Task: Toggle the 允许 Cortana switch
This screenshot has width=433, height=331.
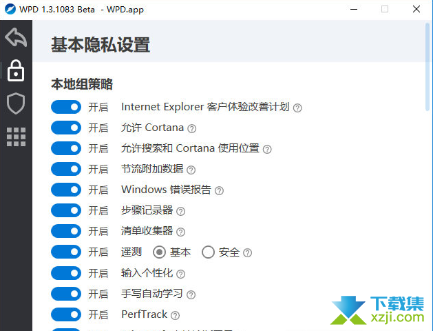Action: click(x=66, y=128)
